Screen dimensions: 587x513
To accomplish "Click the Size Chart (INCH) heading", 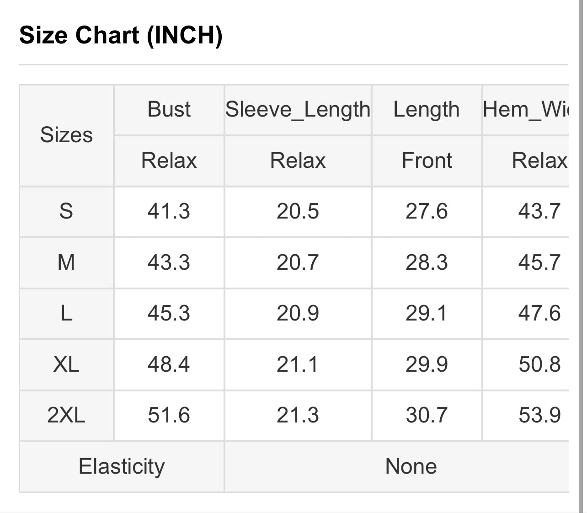I will coord(121,35).
